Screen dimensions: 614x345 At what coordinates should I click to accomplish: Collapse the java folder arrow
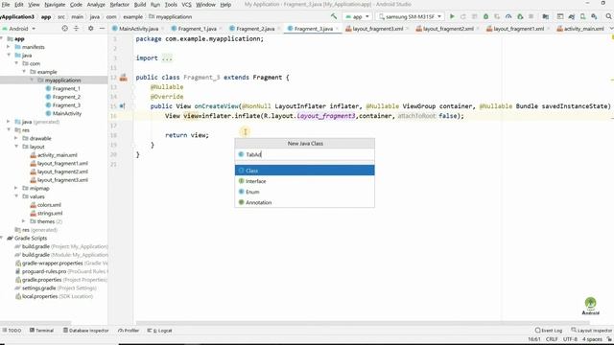9,56
